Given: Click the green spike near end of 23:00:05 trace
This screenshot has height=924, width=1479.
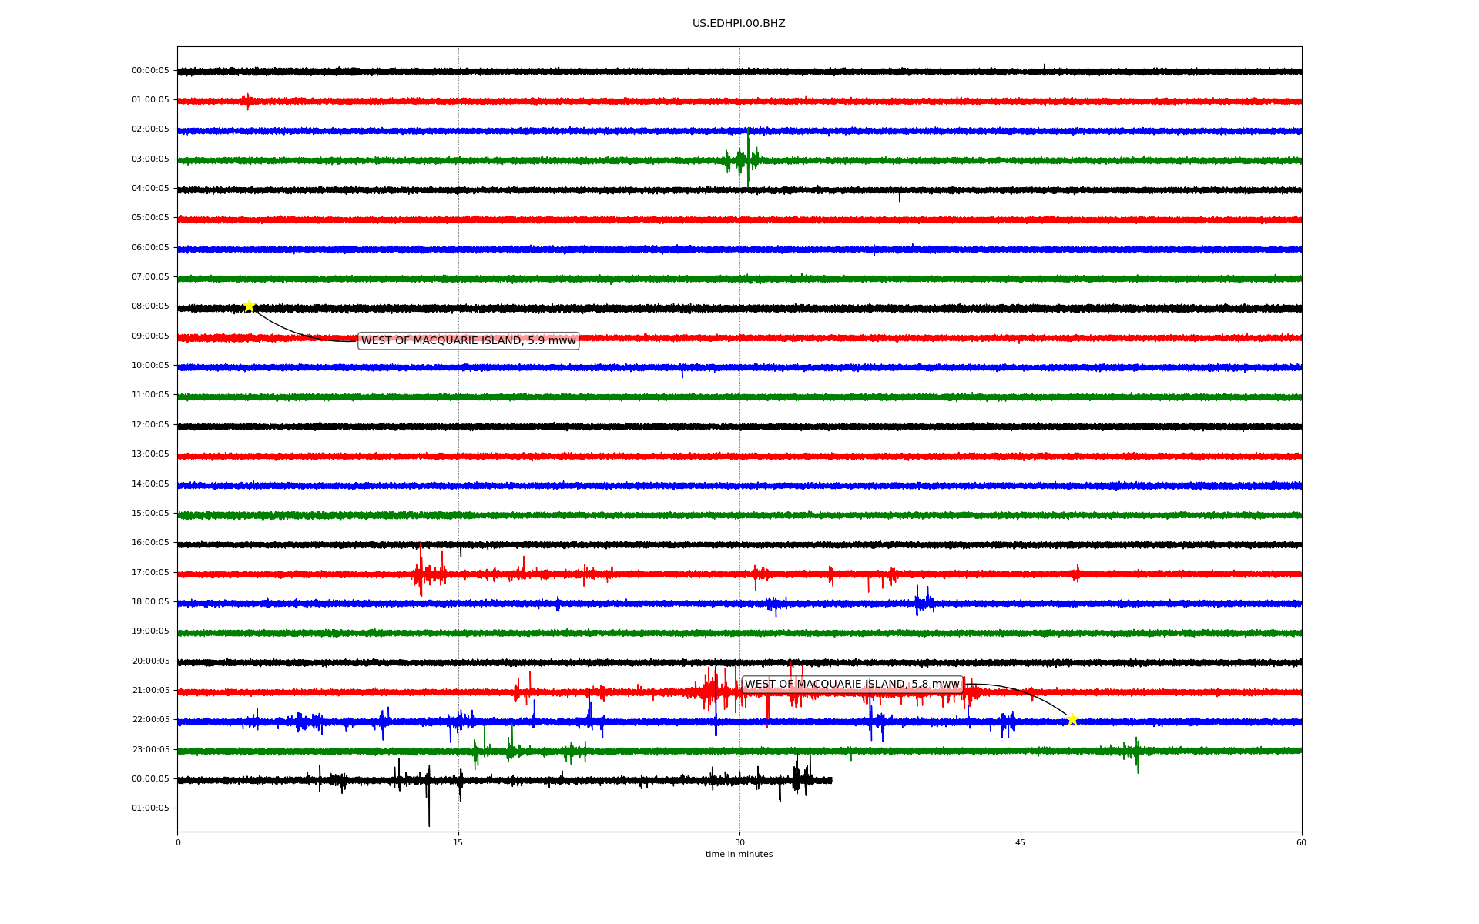Looking at the screenshot, I should tap(1137, 755).
